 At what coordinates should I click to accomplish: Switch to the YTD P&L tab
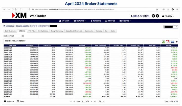tap(32, 31)
